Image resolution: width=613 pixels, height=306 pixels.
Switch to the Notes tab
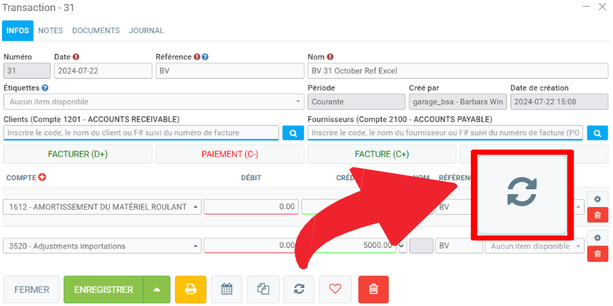pyautogui.click(x=51, y=30)
